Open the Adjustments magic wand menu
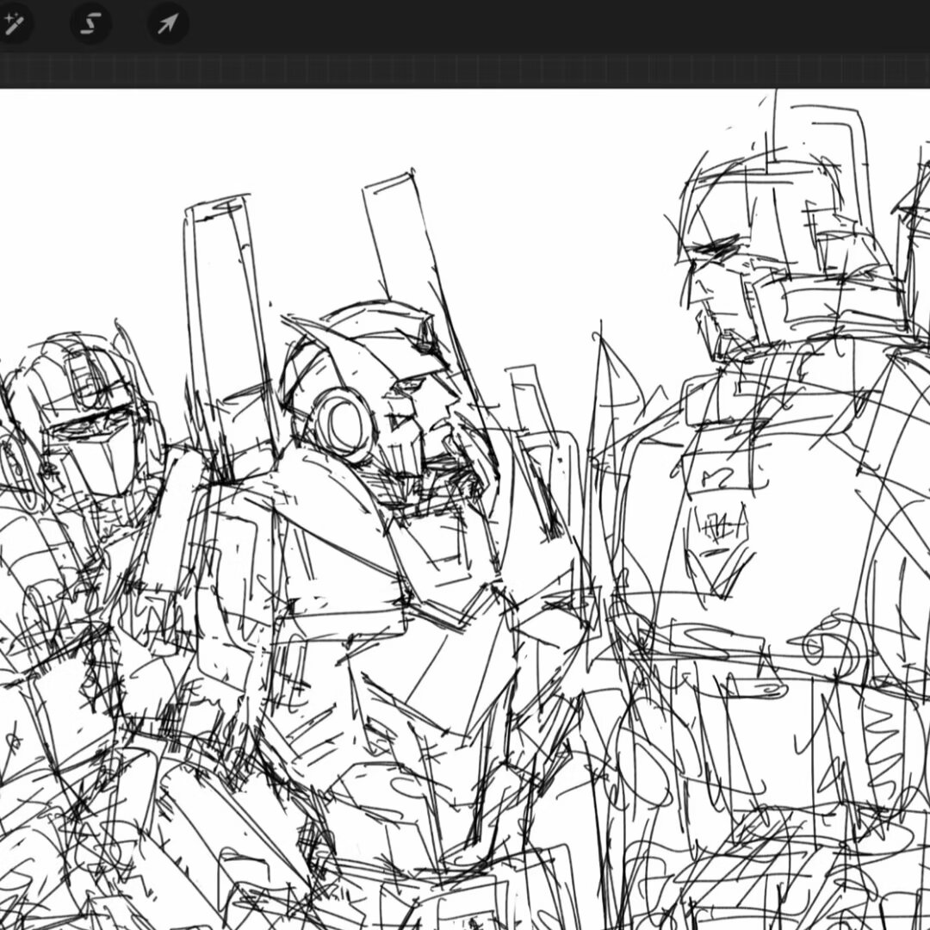This screenshot has height=930, width=930. point(12,24)
